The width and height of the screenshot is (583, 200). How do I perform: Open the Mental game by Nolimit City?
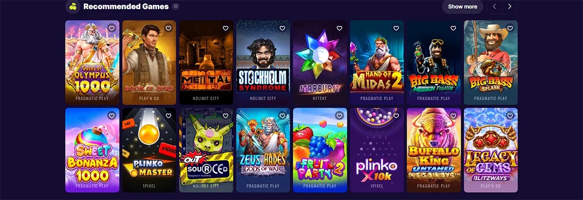[207, 62]
